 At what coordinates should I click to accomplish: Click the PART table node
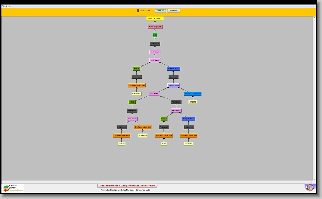point(164,144)
